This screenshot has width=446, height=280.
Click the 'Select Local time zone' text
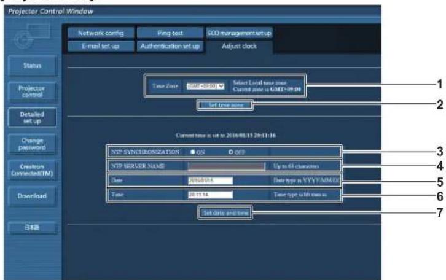[x=260, y=83]
